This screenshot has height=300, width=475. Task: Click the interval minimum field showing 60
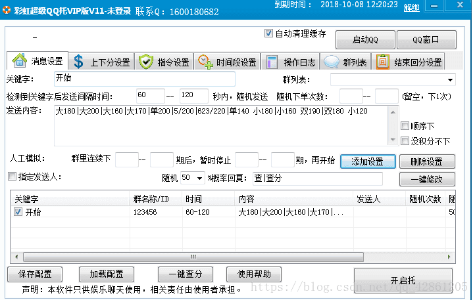click(x=151, y=96)
